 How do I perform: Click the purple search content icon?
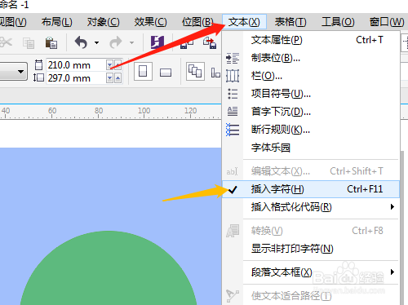point(157,42)
